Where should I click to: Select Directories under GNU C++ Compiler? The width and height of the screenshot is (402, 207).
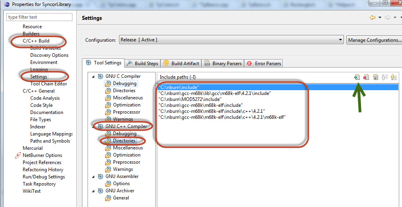click(x=124, y=141)
